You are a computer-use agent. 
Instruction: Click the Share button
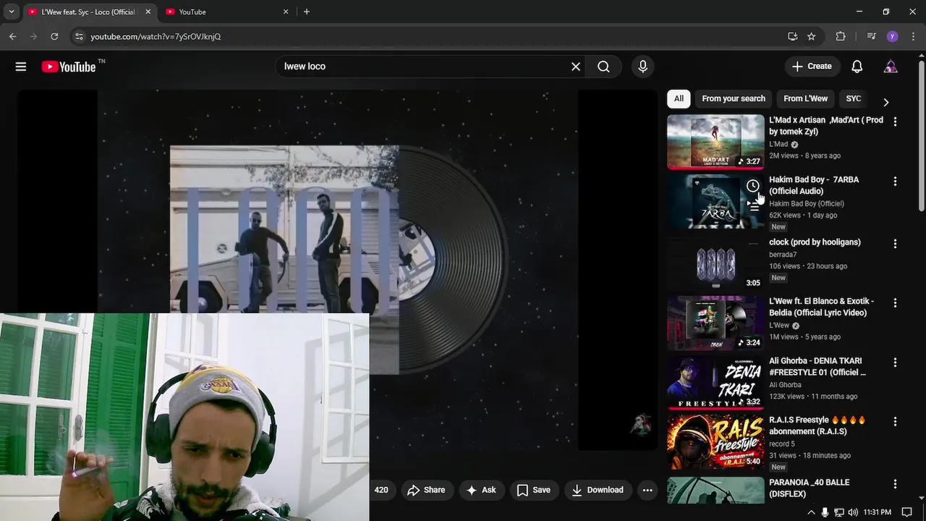tap(426, 490)
